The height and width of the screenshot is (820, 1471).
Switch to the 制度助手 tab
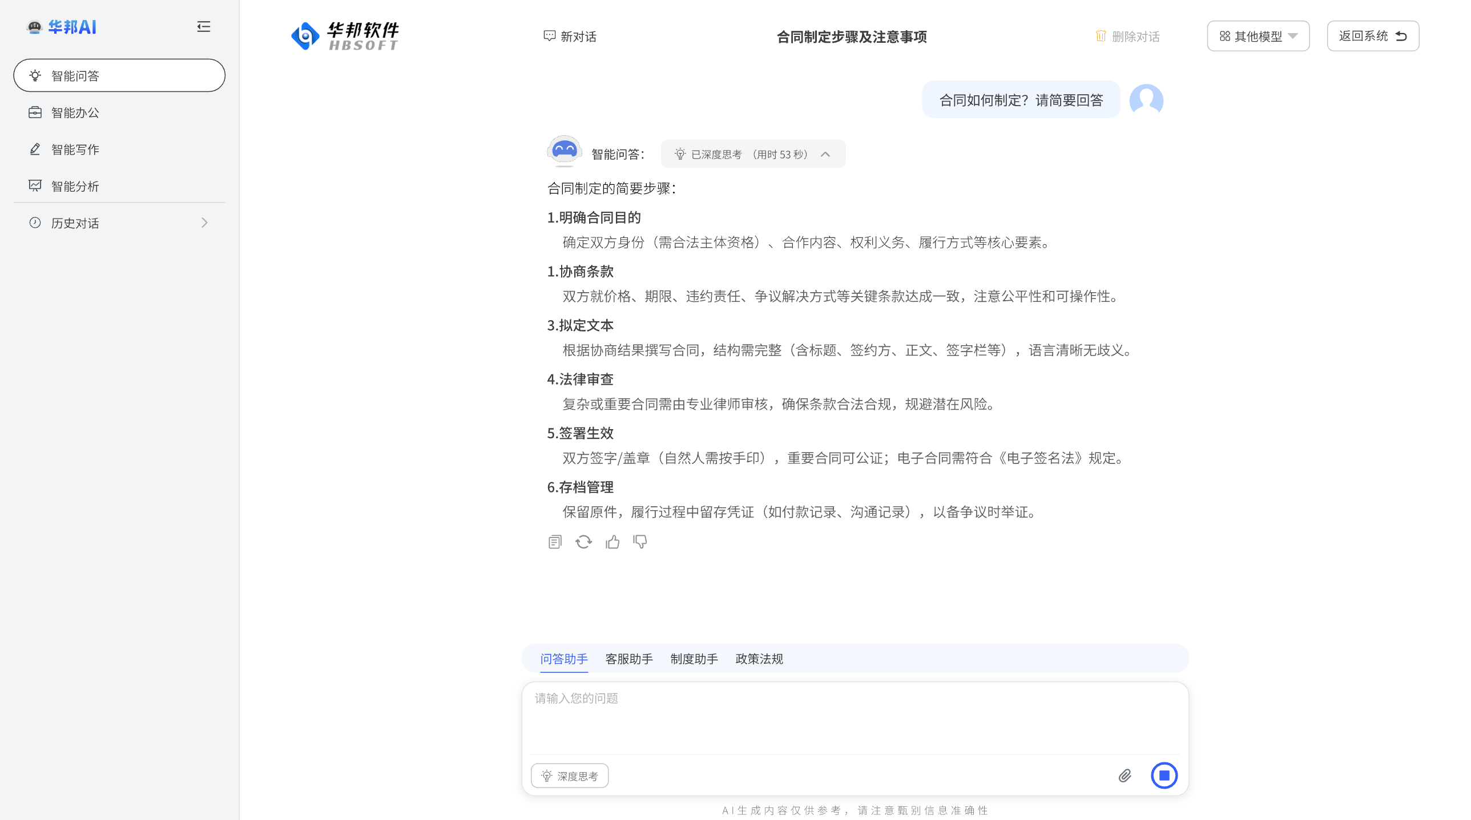(694, 659)
